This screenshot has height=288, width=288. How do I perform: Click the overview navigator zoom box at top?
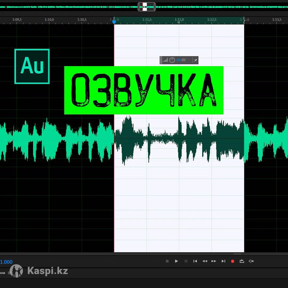[146, 7]
